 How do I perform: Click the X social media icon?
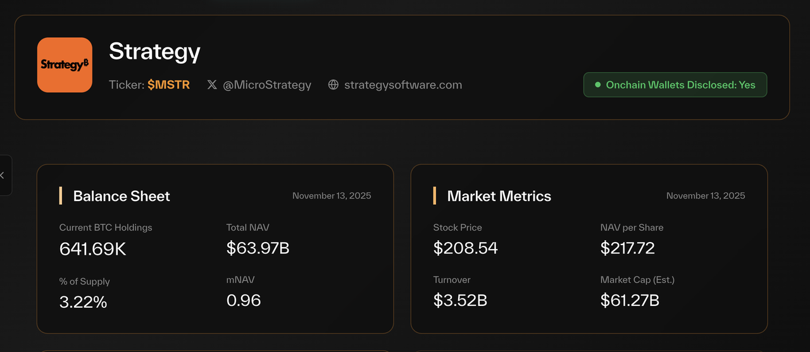pyautogui.click(x=212, y=85)
